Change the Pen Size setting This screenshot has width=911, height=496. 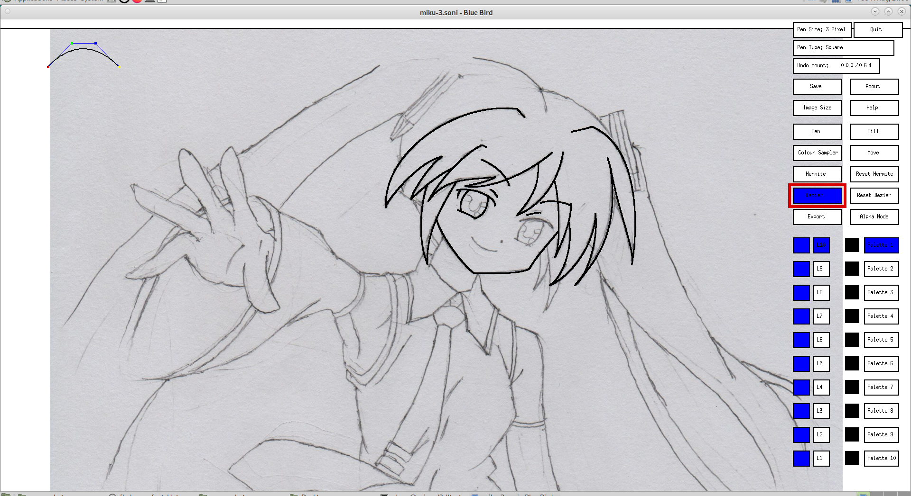pos(822,30)
